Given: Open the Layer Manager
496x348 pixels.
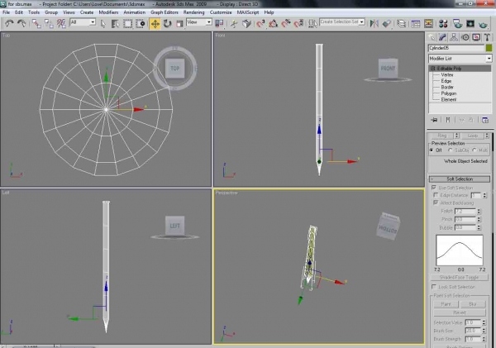Looking at the screenshot, I should coord(402,23).
